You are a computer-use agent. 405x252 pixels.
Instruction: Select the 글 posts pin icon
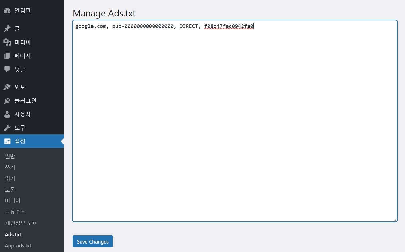click(x=7, y=29)
